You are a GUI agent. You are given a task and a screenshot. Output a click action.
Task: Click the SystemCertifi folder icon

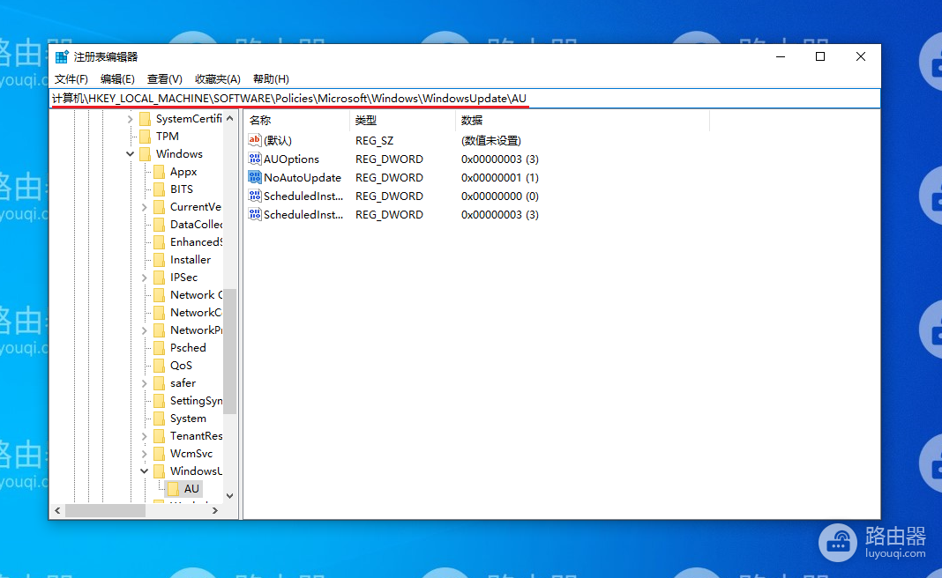[x=145, y=119]
